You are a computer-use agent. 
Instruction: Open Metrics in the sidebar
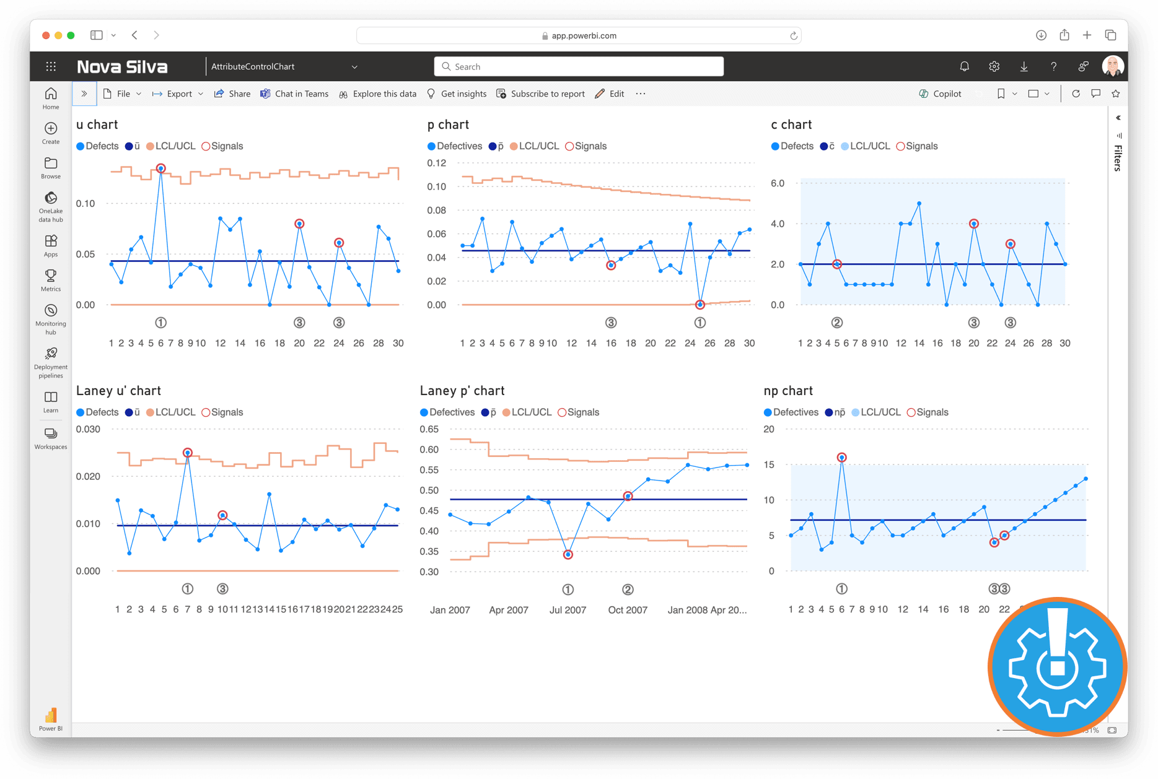tap(51, 281)
